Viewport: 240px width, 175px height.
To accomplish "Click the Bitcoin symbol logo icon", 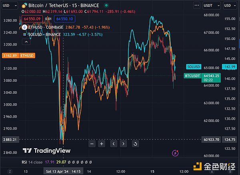I will (x=24, y=6).
